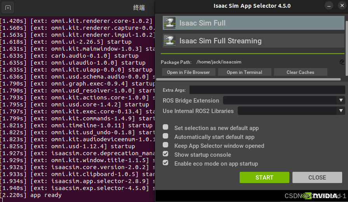Viewport: 348px width, 202px height.
Task: Enable Set selection as new default app
Action: [x=165, y=127]
